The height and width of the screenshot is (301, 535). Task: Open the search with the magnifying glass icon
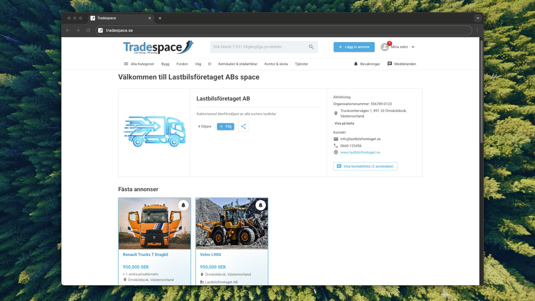pos(311,47)
